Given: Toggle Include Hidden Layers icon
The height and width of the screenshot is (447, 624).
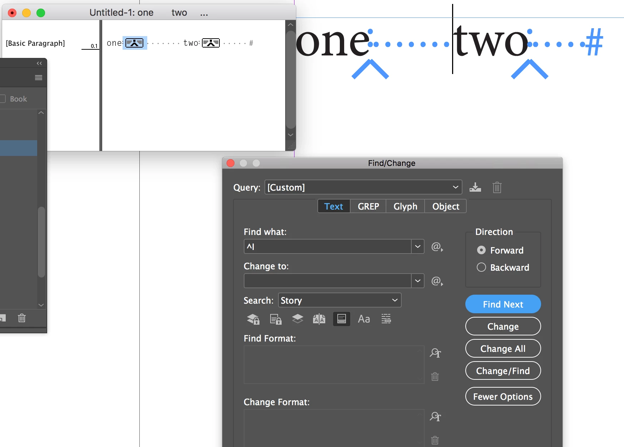Looking at the screenshot, I should [297, 318].
